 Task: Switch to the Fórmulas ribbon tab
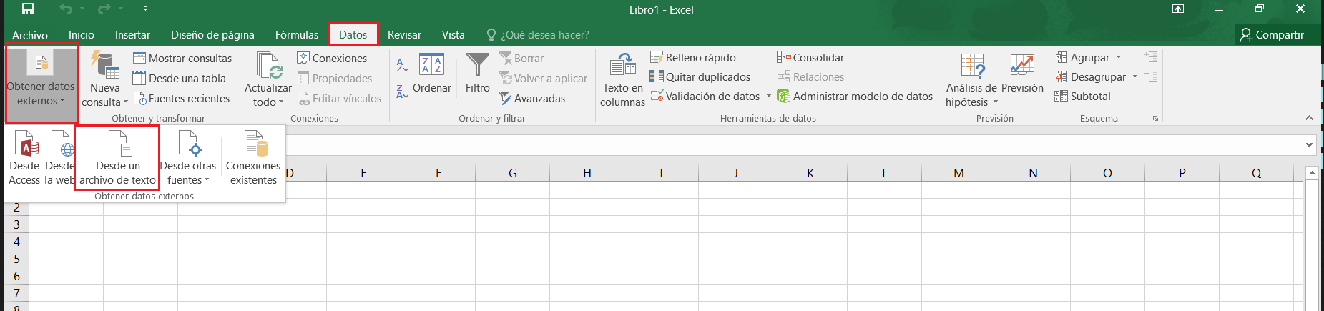297,34
